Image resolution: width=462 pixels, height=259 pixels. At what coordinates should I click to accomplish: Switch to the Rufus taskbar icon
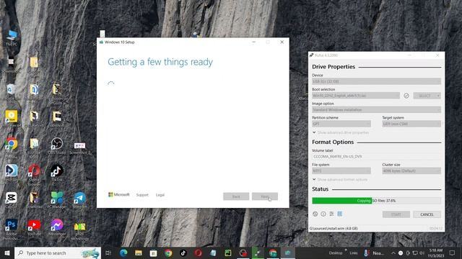pyautogui.click(x=258, y=253)
